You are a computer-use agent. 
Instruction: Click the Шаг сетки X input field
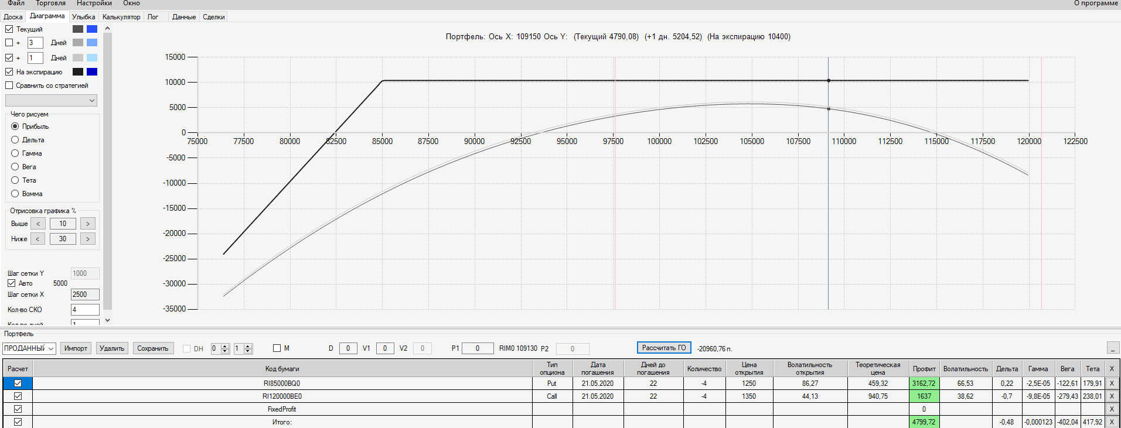[85, 295]
